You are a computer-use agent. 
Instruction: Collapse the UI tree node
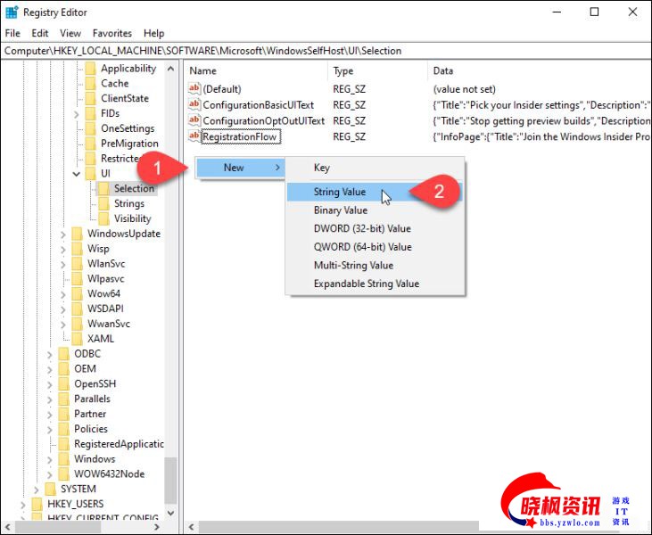(77, 174)
